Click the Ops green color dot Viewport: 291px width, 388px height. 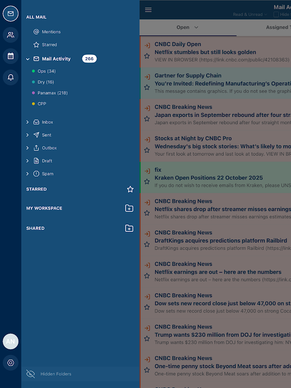[33, 71]
